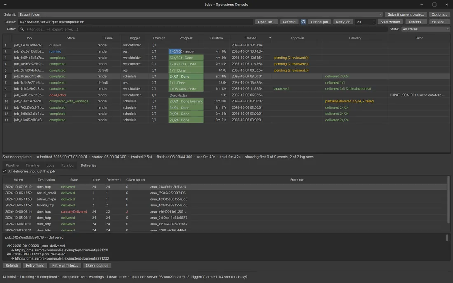Click the 140/400 render progress bar

tap(186, 52)
